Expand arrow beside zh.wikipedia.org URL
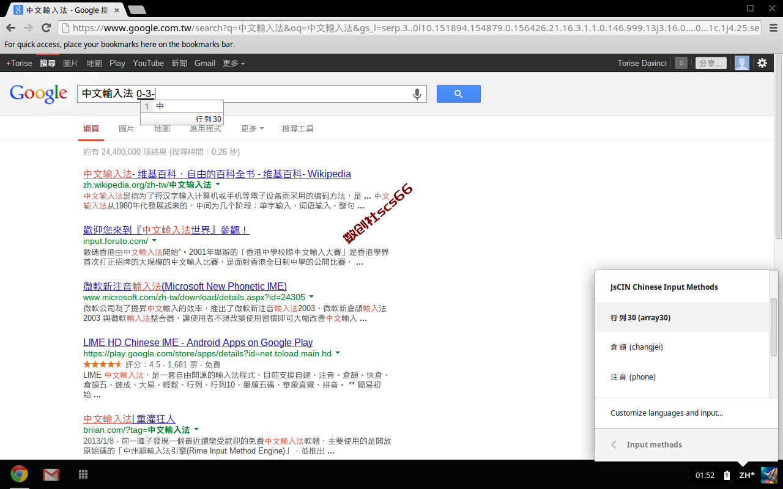This screenshot has height=489, width=783. click(218, 184)
